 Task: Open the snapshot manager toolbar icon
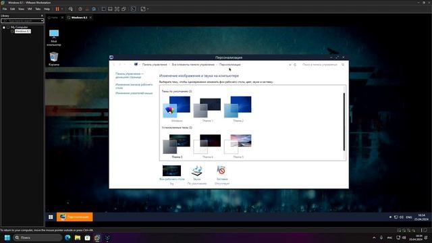(x=94, y=9)
